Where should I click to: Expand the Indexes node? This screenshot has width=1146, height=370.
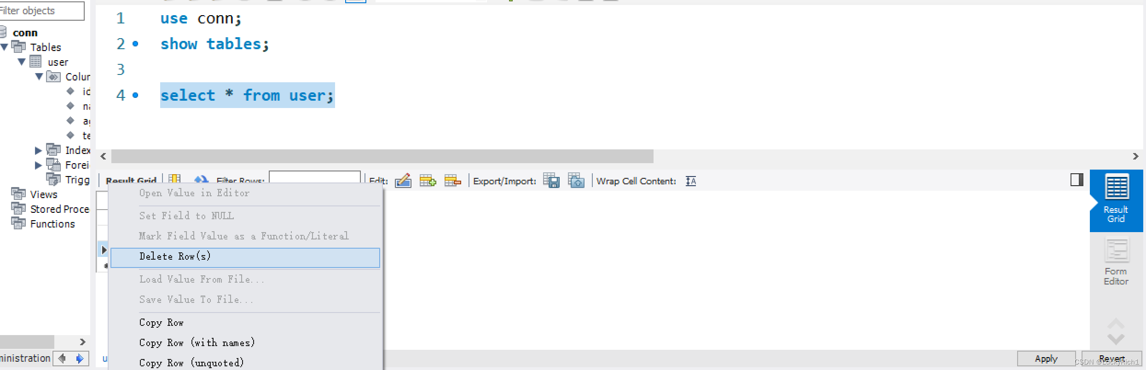38,150
